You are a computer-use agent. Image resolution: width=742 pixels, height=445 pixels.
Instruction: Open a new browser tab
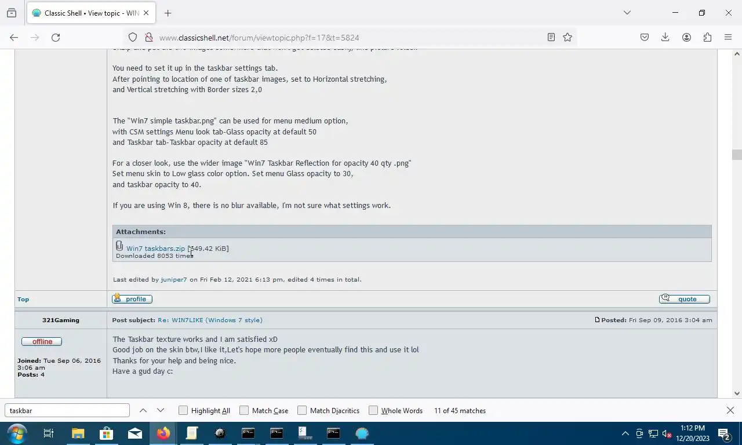168,13
